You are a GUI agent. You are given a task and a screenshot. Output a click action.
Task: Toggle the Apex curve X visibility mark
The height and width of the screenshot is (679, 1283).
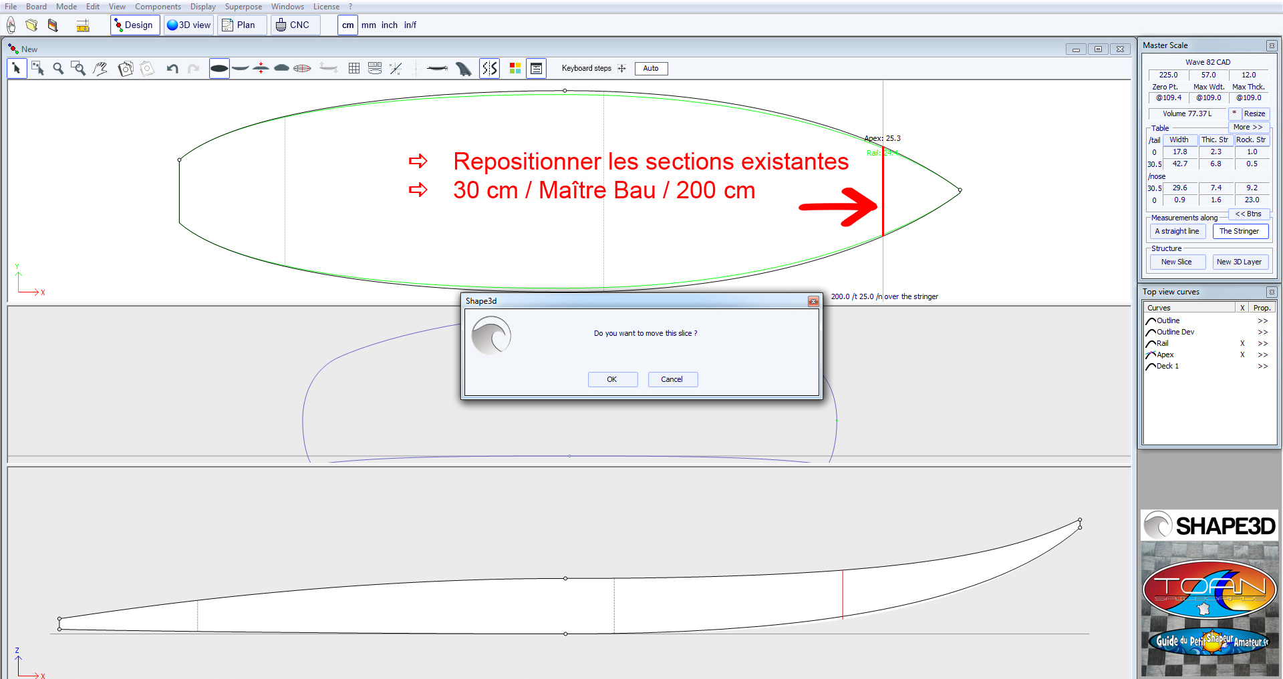point(1242,355)
